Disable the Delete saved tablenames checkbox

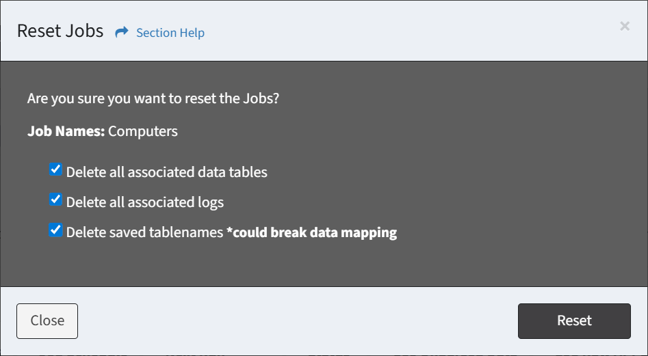click(x=56, y=230)
